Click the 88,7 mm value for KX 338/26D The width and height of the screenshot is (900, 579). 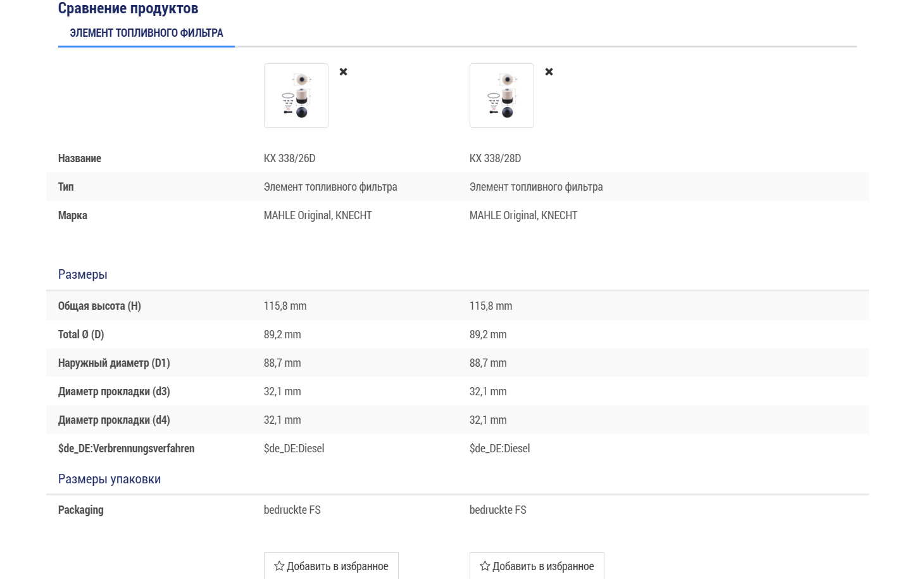[x=282, y=363]
